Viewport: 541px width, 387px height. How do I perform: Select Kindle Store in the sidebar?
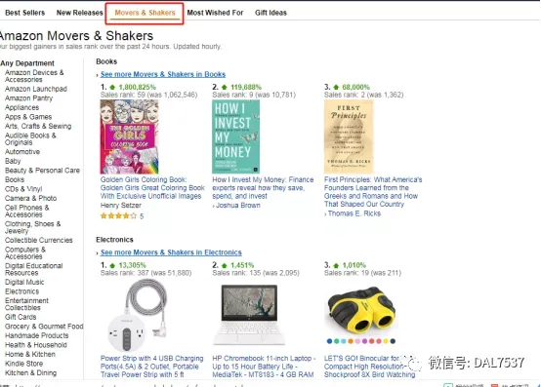(23, 364)
